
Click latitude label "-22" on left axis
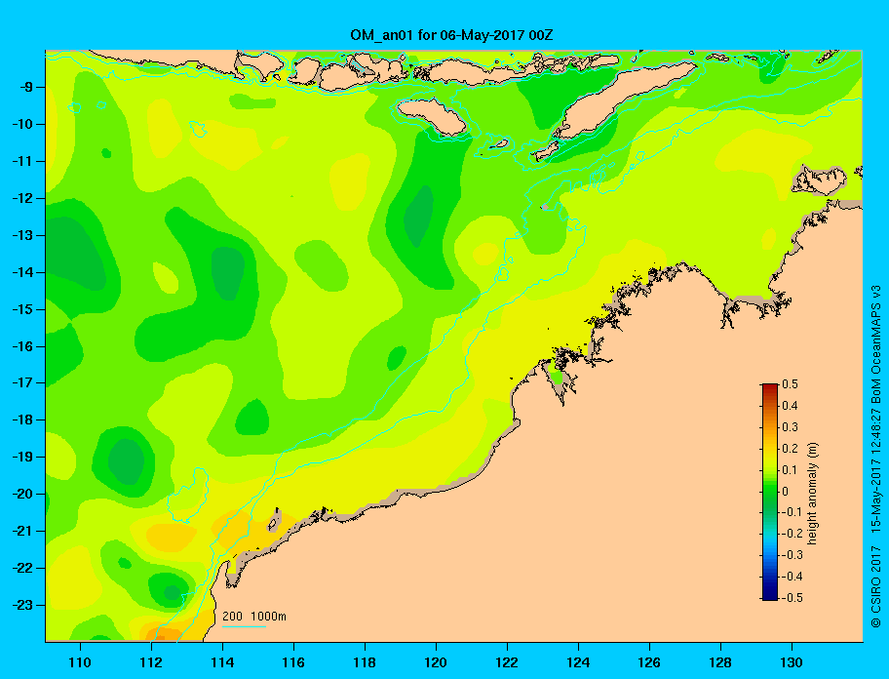22,569
